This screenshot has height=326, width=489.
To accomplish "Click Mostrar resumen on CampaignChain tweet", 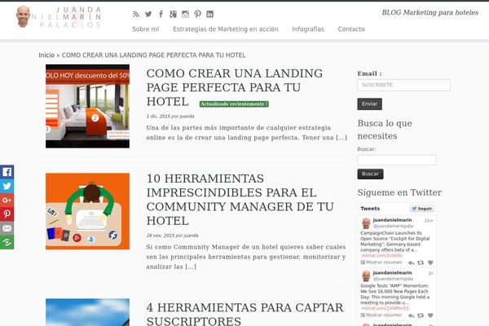I will pos(381,262).
